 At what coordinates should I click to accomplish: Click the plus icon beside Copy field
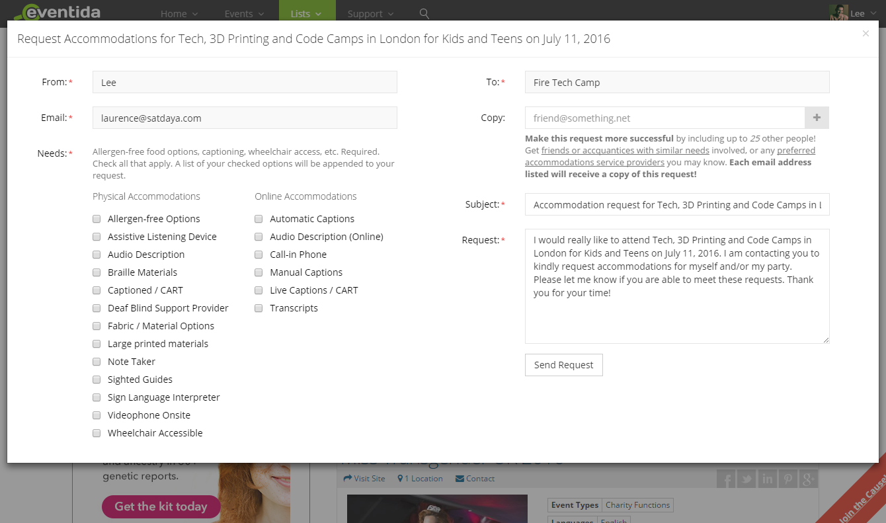[x=817, y=118]
